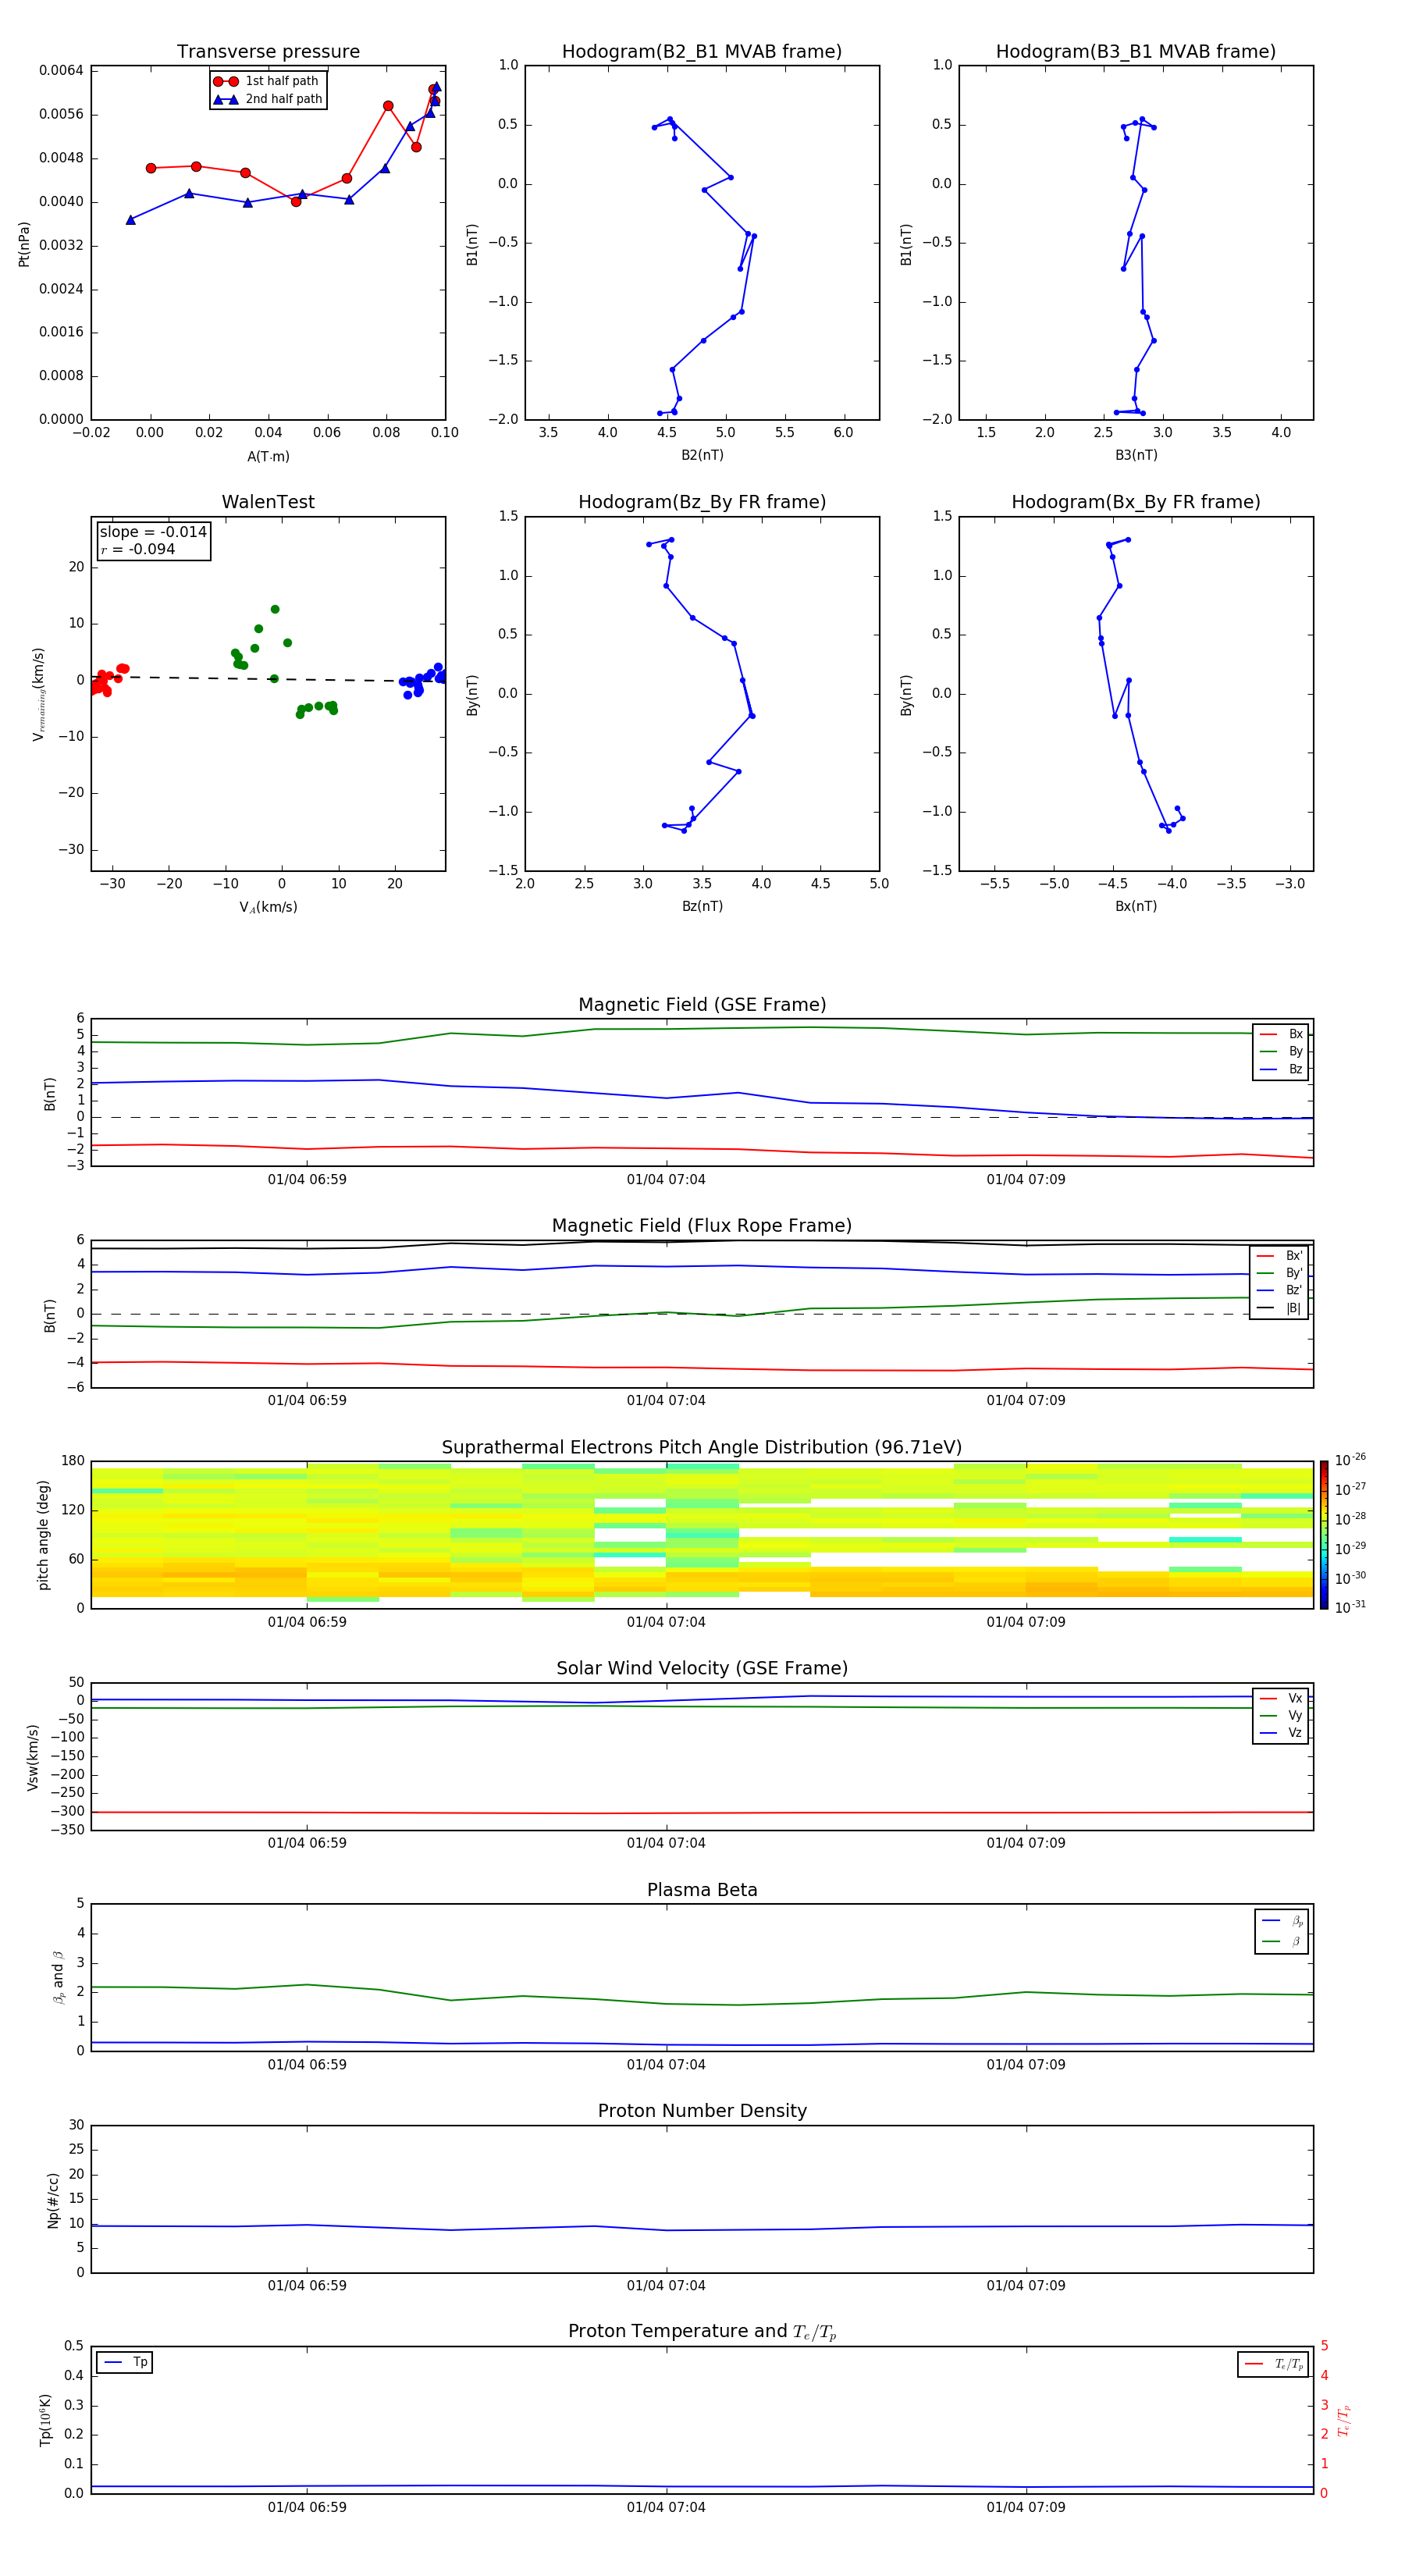This screenshot has height=2576, width=1405.
Task: Select the '1st half path' legend entry
Action: coord(267,81)
